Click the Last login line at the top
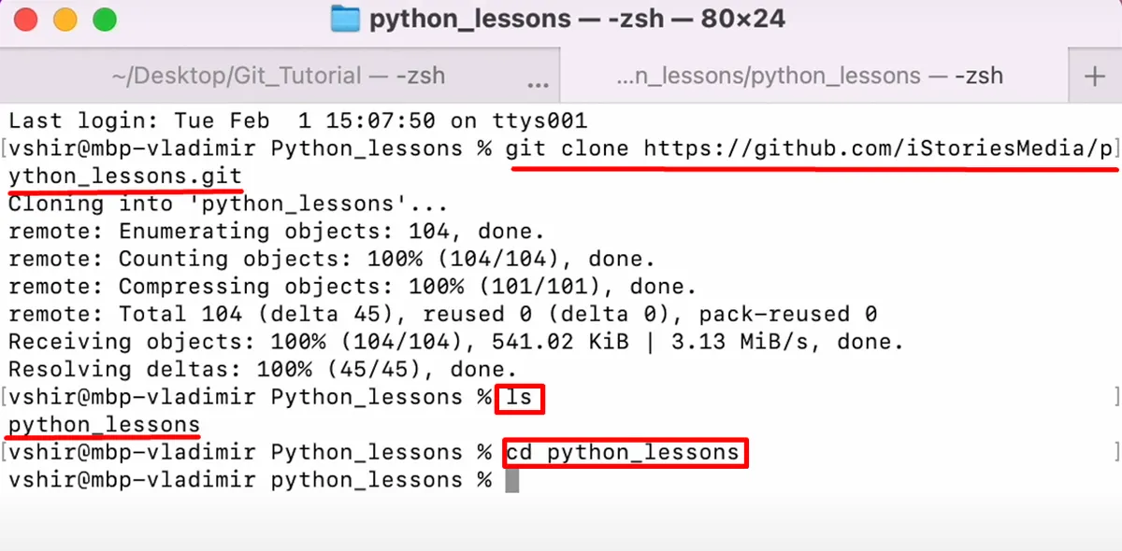 pos(297,120)
